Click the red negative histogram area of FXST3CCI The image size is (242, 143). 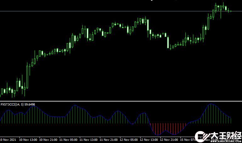[x=168, y=129]
